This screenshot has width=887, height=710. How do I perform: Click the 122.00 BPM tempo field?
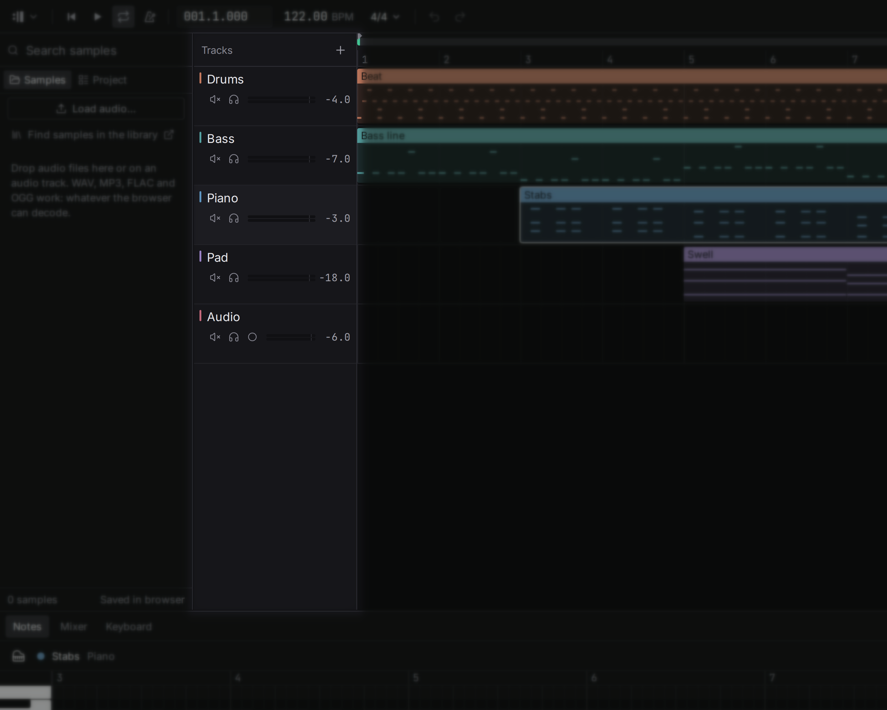click(x=319, y=17)
